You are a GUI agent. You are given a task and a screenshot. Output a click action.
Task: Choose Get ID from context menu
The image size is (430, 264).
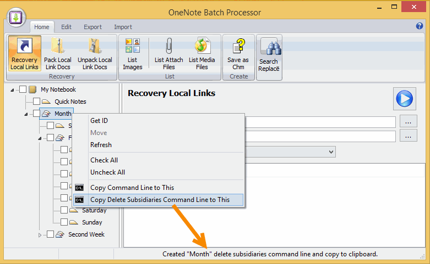click(x=158, y=121)
